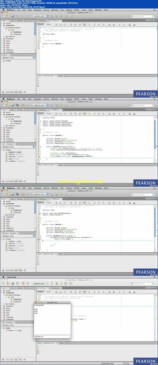The width and height of the screenshot is (158, 365).
Task: Click green Run Project arrow in 00:05:00 frame
Action: click(62, 194)
